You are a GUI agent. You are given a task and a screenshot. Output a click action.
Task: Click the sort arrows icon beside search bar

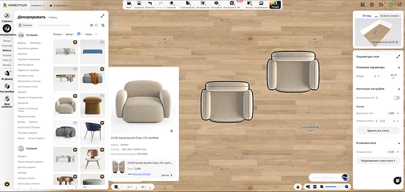pyautogui.click(x=103, y=25)
